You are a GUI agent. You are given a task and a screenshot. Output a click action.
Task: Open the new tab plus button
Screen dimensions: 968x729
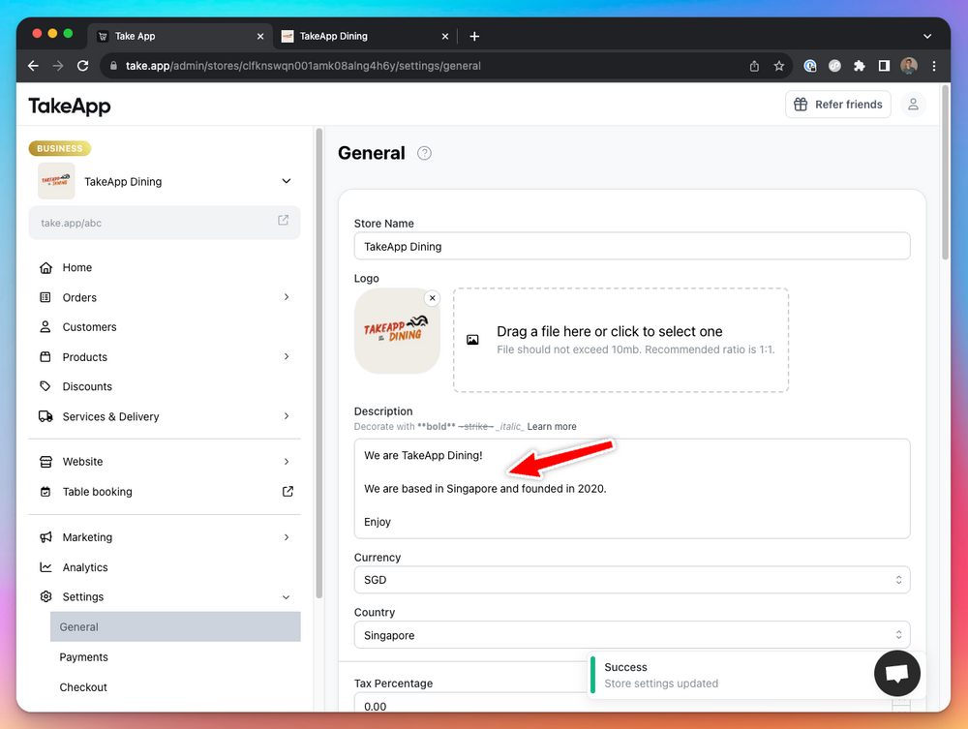click(x=474, y=37)
